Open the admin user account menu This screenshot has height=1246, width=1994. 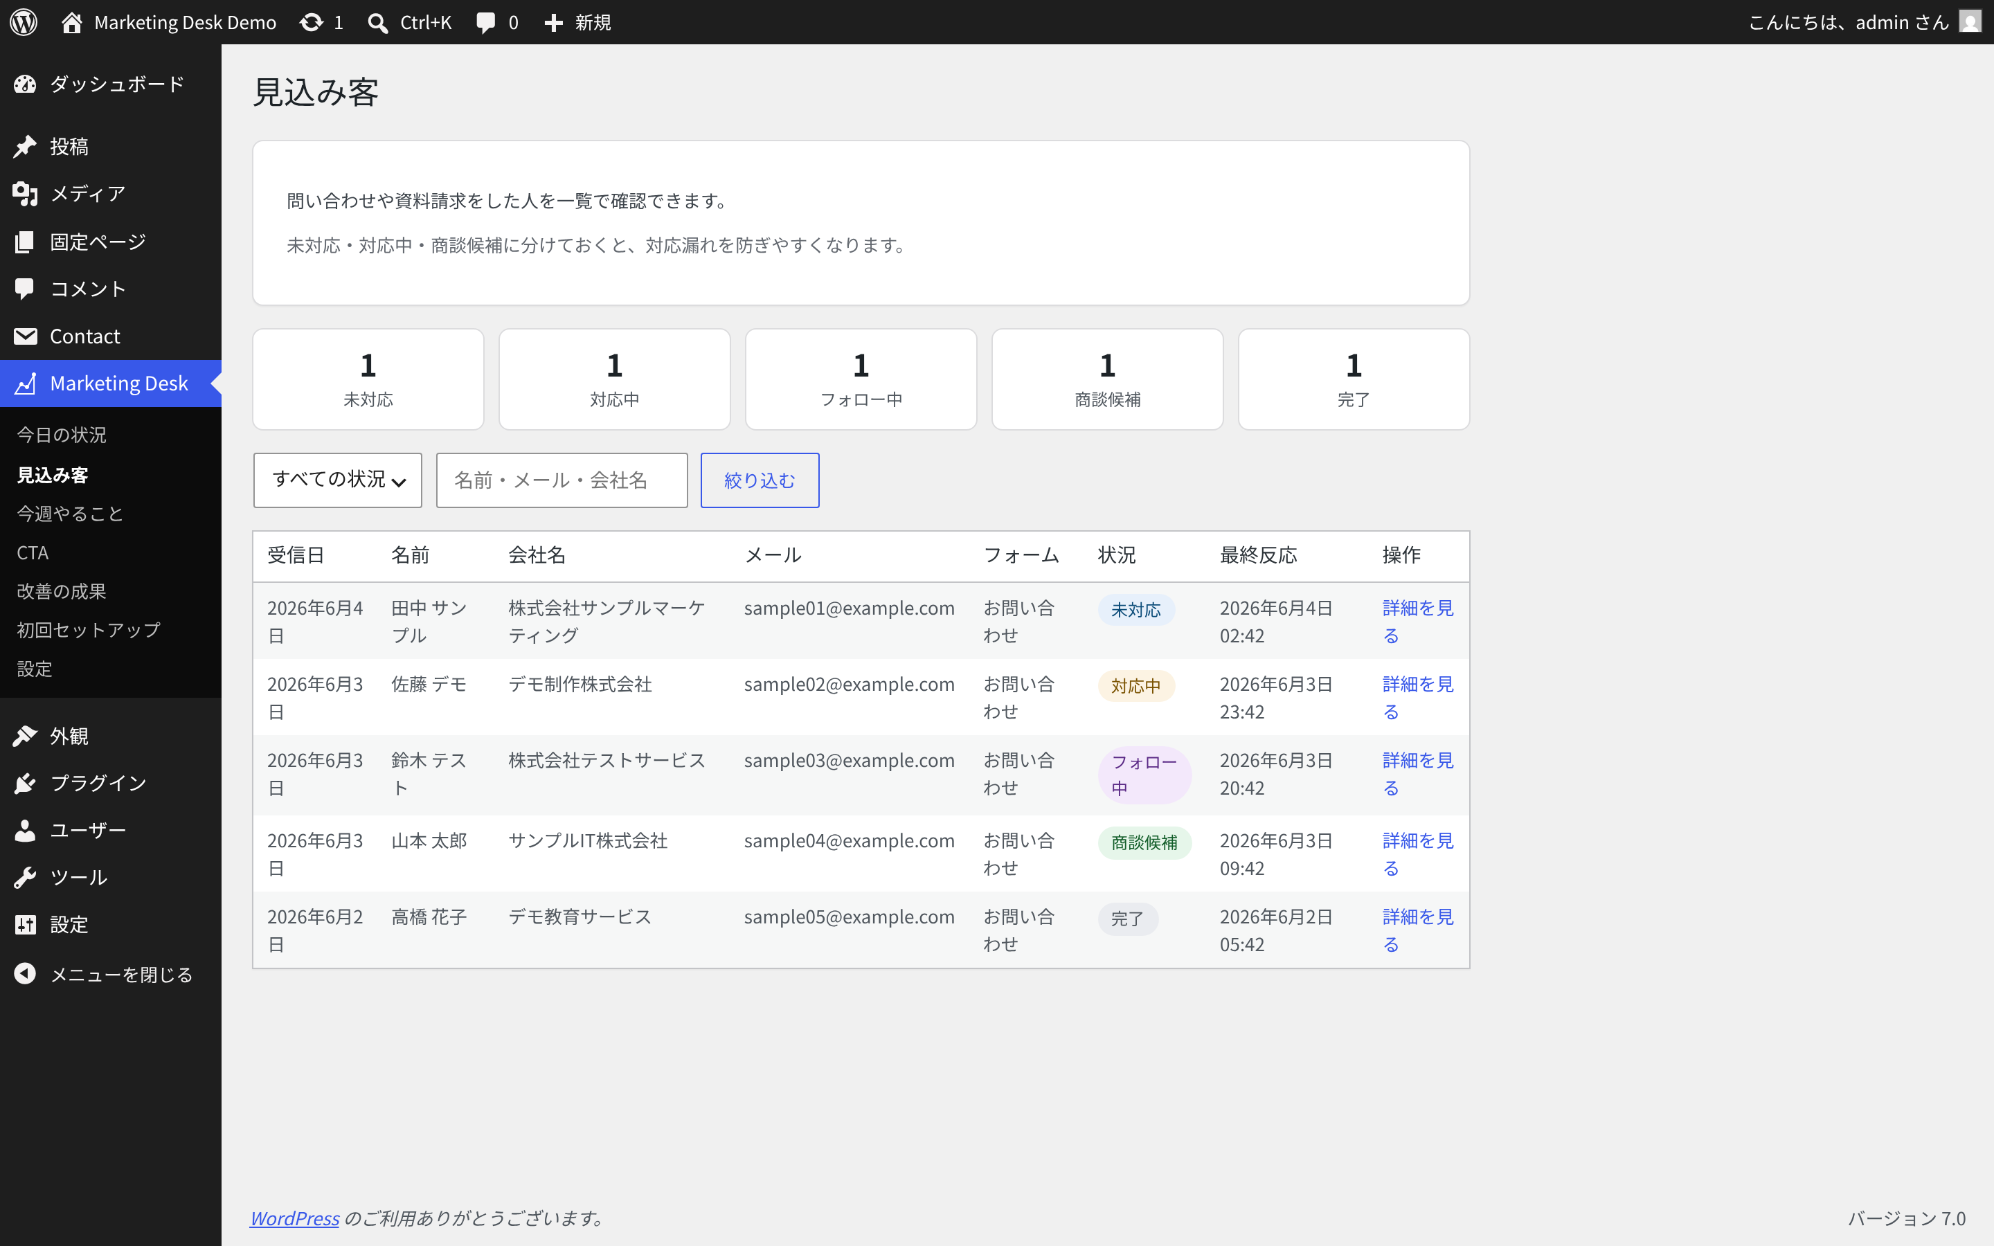click(1864, 22)
